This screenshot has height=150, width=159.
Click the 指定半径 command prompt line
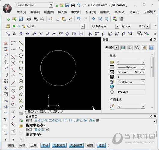[x=34, y=134]
